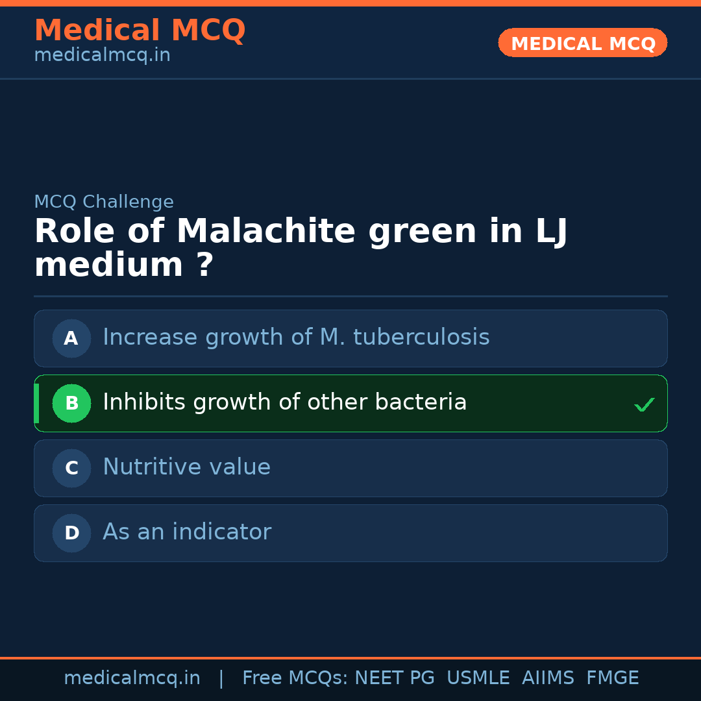701x701 pixels.
Task: Choose the As an indicator answer
Action: pos(187,532)
